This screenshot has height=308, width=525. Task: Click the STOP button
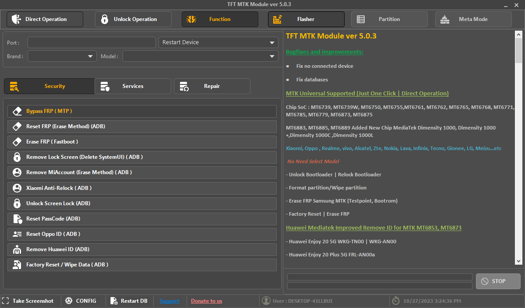[x=498, y=281]
